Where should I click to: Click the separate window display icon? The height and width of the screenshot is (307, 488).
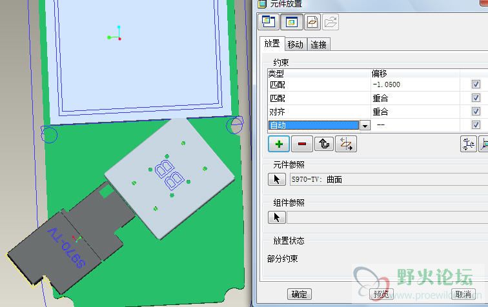click(269, 22)
